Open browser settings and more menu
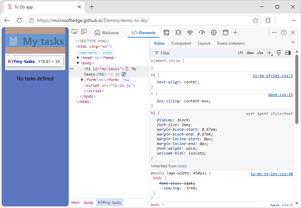This screenshot has width=301, height=208. click(294, 20)
